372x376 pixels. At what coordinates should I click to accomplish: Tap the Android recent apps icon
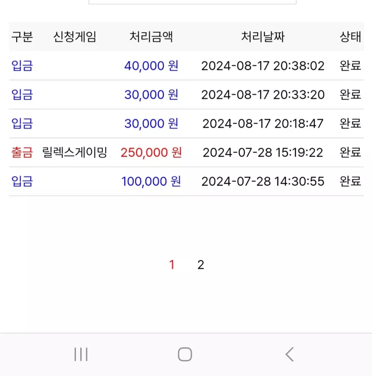81,354
